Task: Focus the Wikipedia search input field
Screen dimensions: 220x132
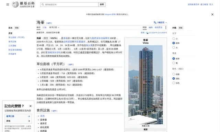Action: tap(69, 4)
